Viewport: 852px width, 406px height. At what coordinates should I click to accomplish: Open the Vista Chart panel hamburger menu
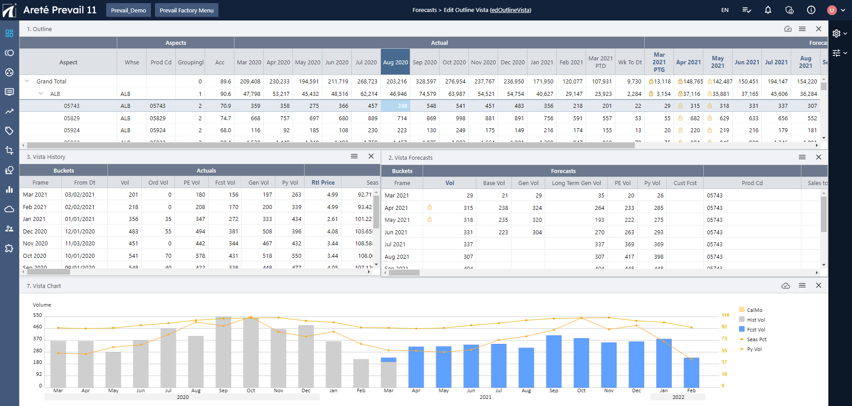[802, 286]
